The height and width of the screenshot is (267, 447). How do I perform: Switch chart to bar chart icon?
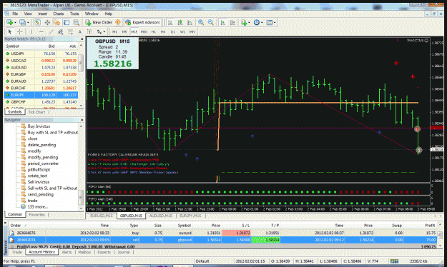coord(170,22)
